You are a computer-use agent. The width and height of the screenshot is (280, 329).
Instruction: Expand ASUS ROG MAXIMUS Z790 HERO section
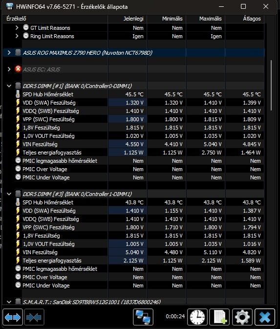click(9, 52)
